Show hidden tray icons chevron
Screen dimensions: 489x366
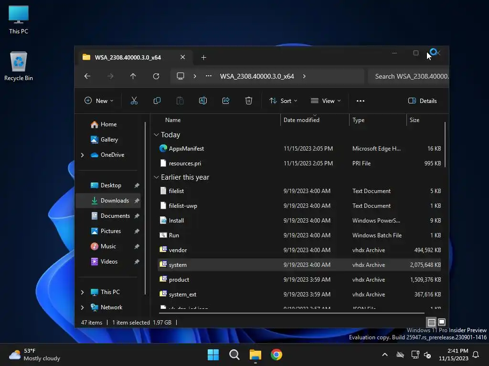point(385,355)
